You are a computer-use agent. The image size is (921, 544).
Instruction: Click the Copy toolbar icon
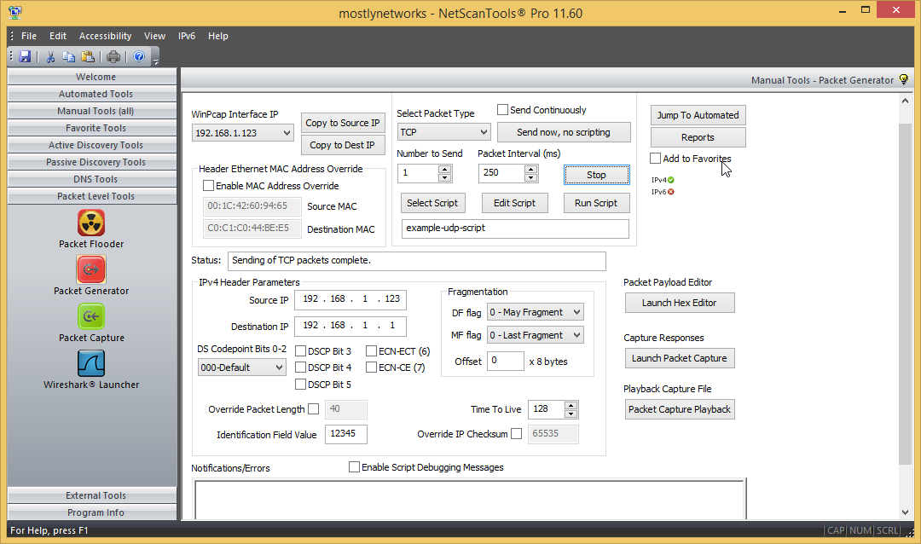pyautogui.click(x=69, y=56)
